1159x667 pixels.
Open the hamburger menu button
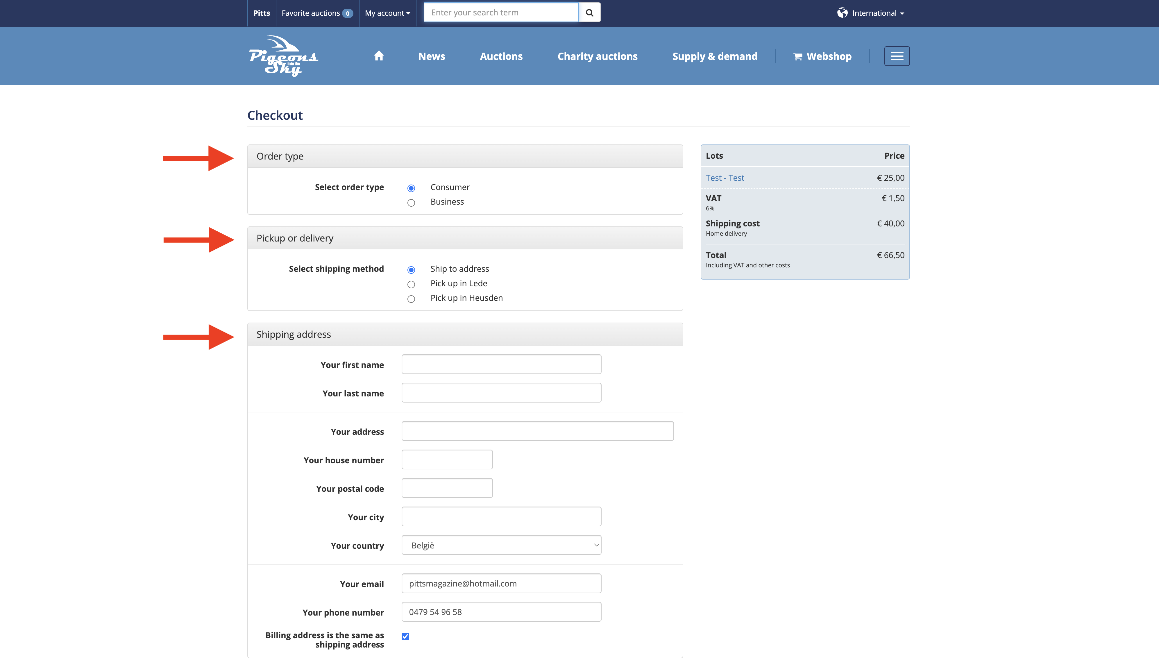point(897,56)
